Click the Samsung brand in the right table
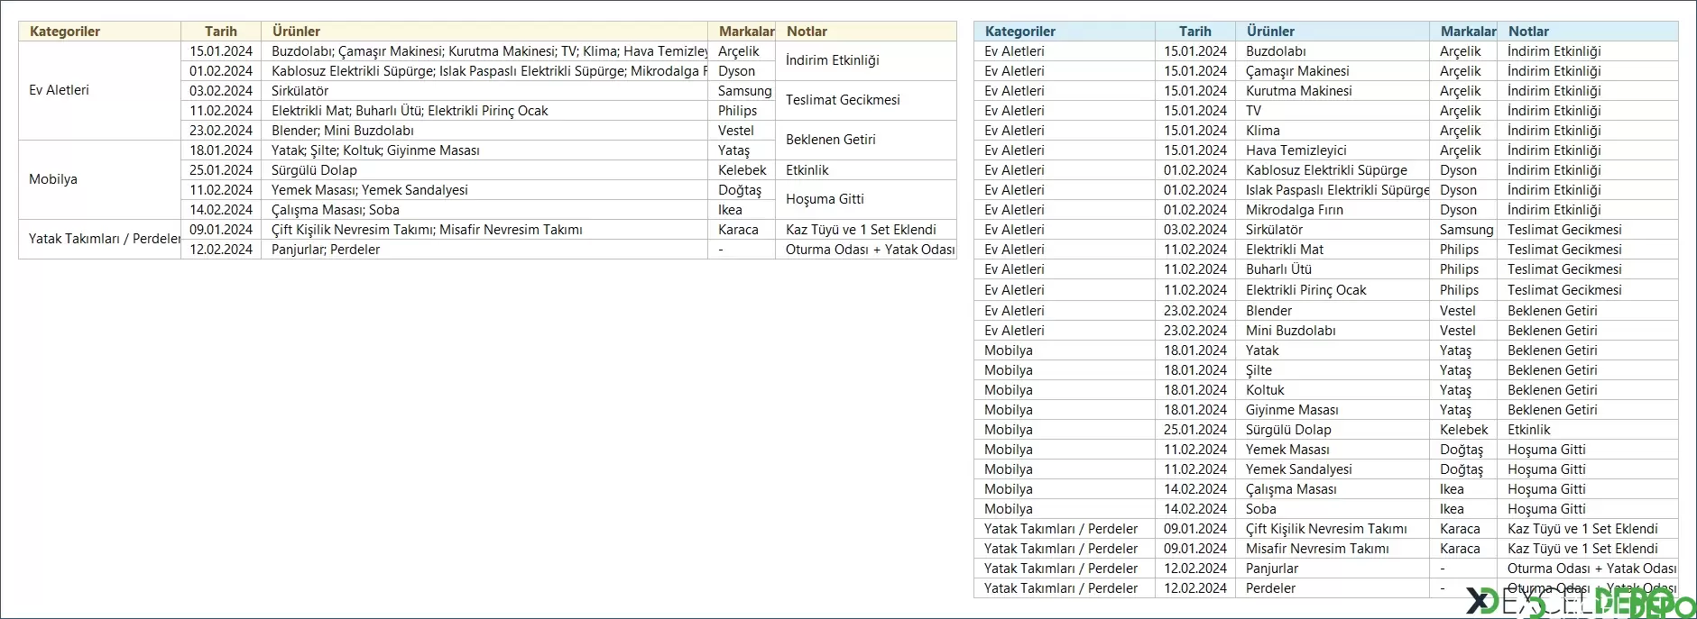 coord(1463,230)
